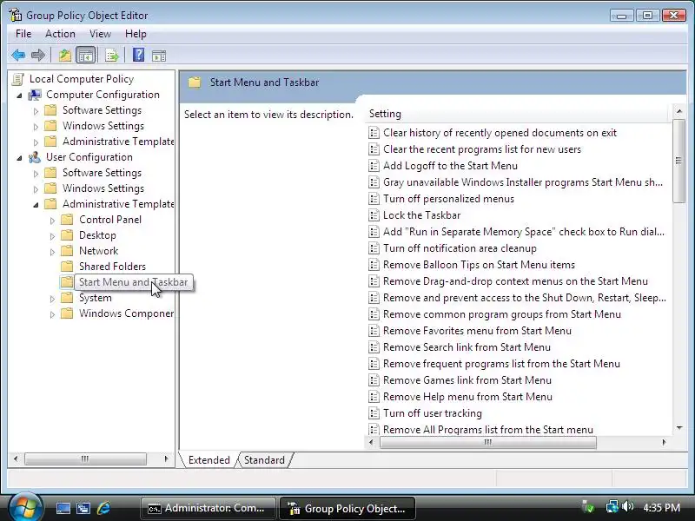Screen dimensions: 695x521
Task: Expand the Network tree node
Action: click(52, 252)
